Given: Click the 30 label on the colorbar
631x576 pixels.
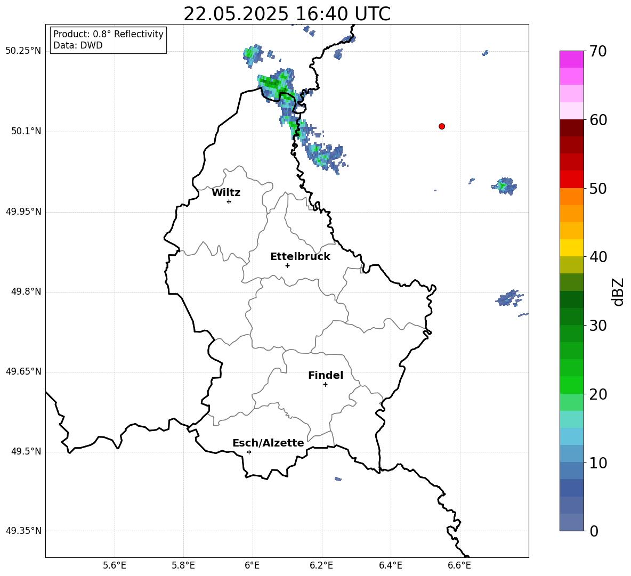Looking at the screenshot, I should pos(598,326).
